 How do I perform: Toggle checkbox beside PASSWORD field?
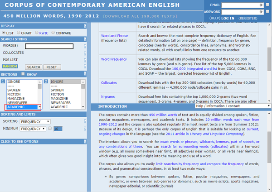click(267, 11)
